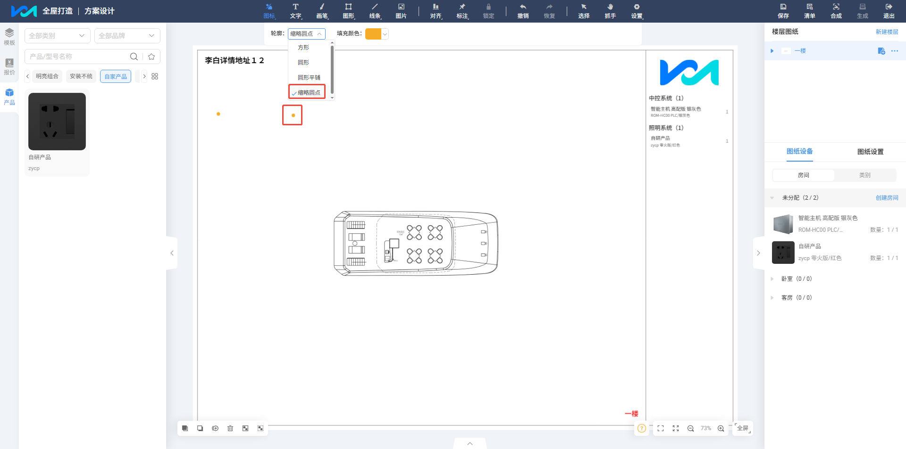Click the trash delete icon

pos(230,428)
